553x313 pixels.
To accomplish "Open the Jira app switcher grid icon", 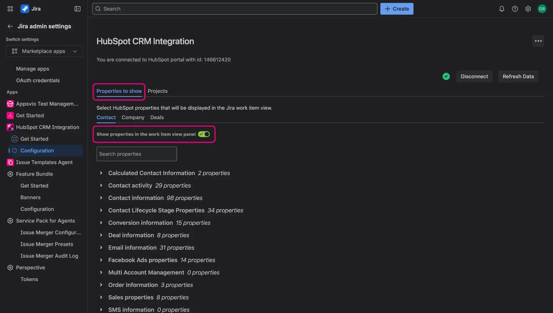I will point(10,9).
